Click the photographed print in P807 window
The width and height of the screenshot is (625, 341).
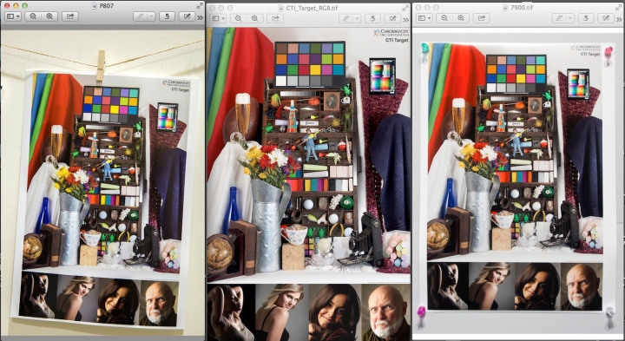click(105, 200)
